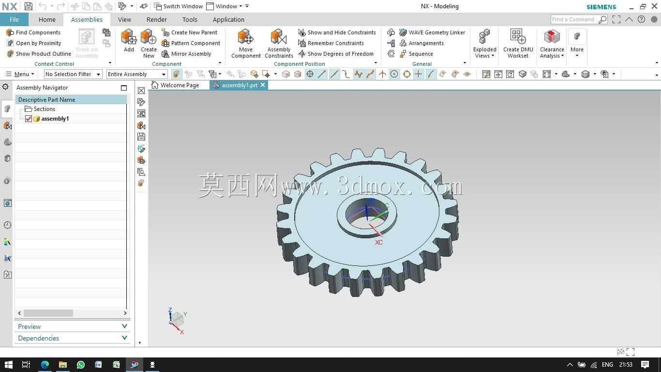Click Remember Constraints icon
The image size is (661, 372).
tap(302, 43)
